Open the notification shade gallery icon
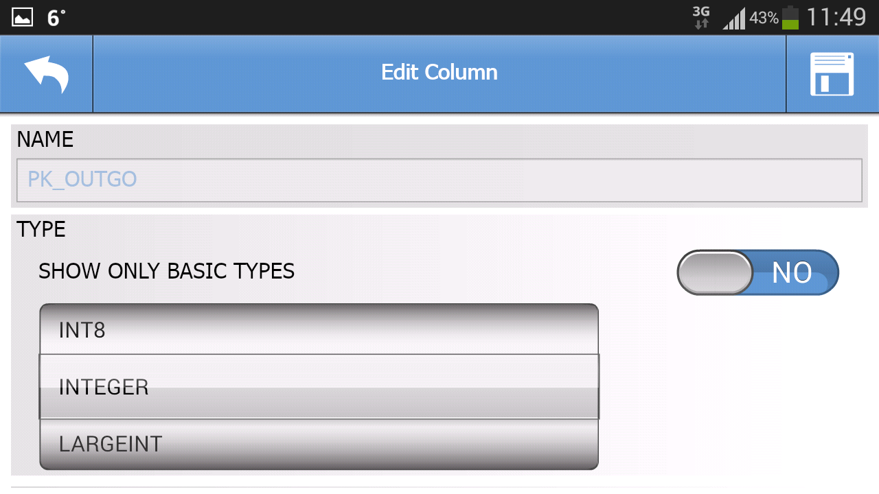879x494 pixels. (22, 16)
